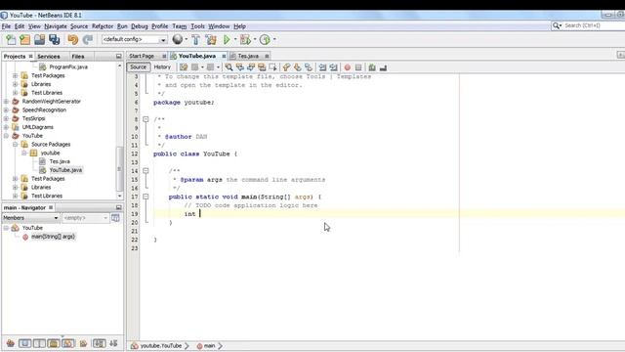Click the Projects panel vertical scrollbar
The height and width of the screenshot is (352, 625).
click(x=119, y=168)
